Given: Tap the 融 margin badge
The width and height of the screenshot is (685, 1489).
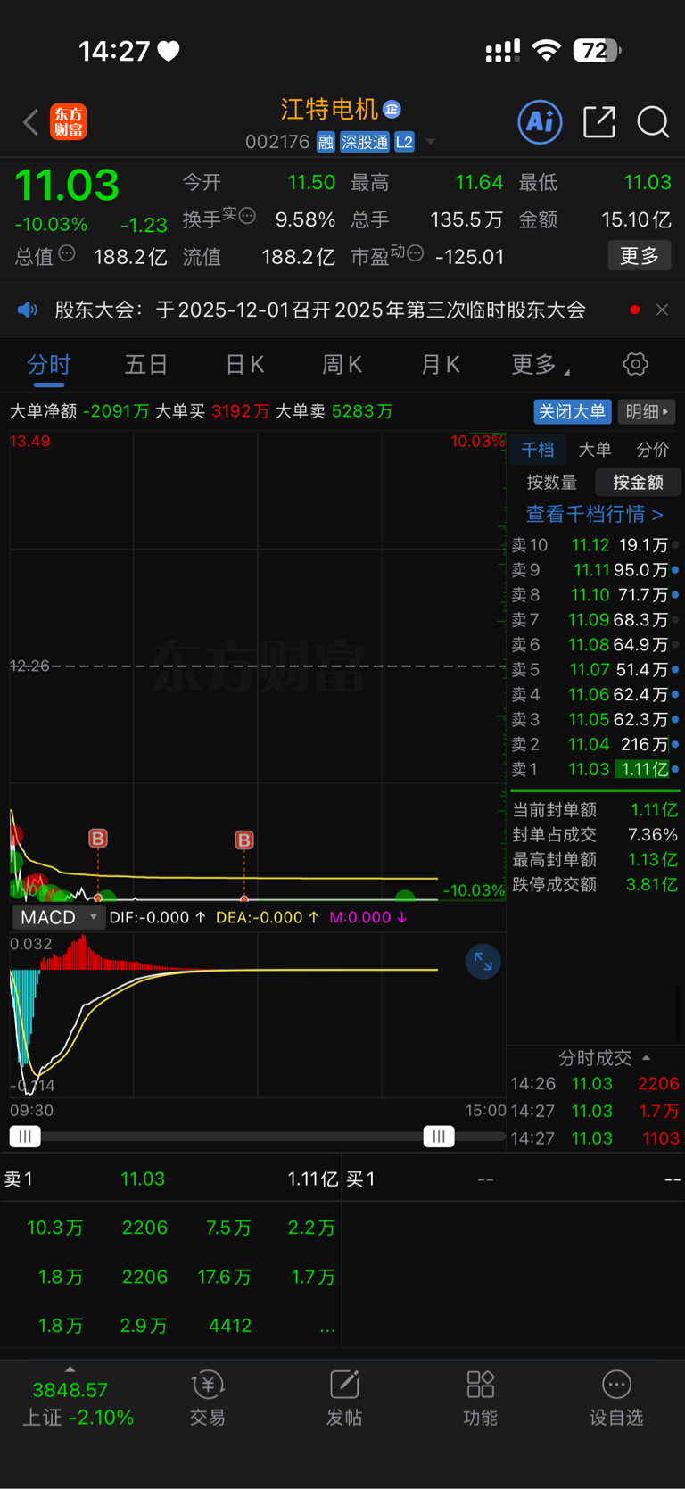Looking at the screenshot, I should [x=326, y=142].
